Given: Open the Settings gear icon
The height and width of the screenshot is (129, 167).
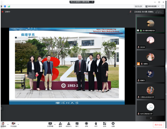Looking at the screenshot, I should coord(113,124).
